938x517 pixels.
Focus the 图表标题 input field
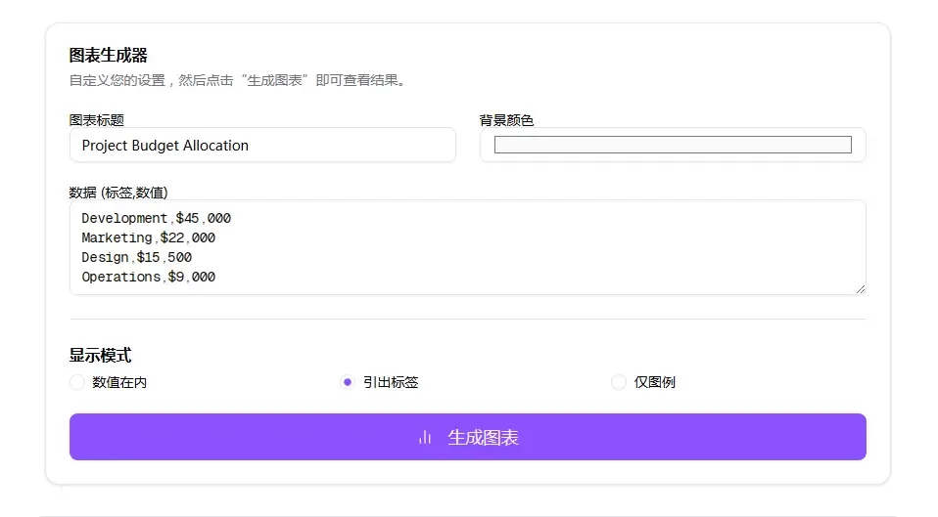[x=262, y=145]
